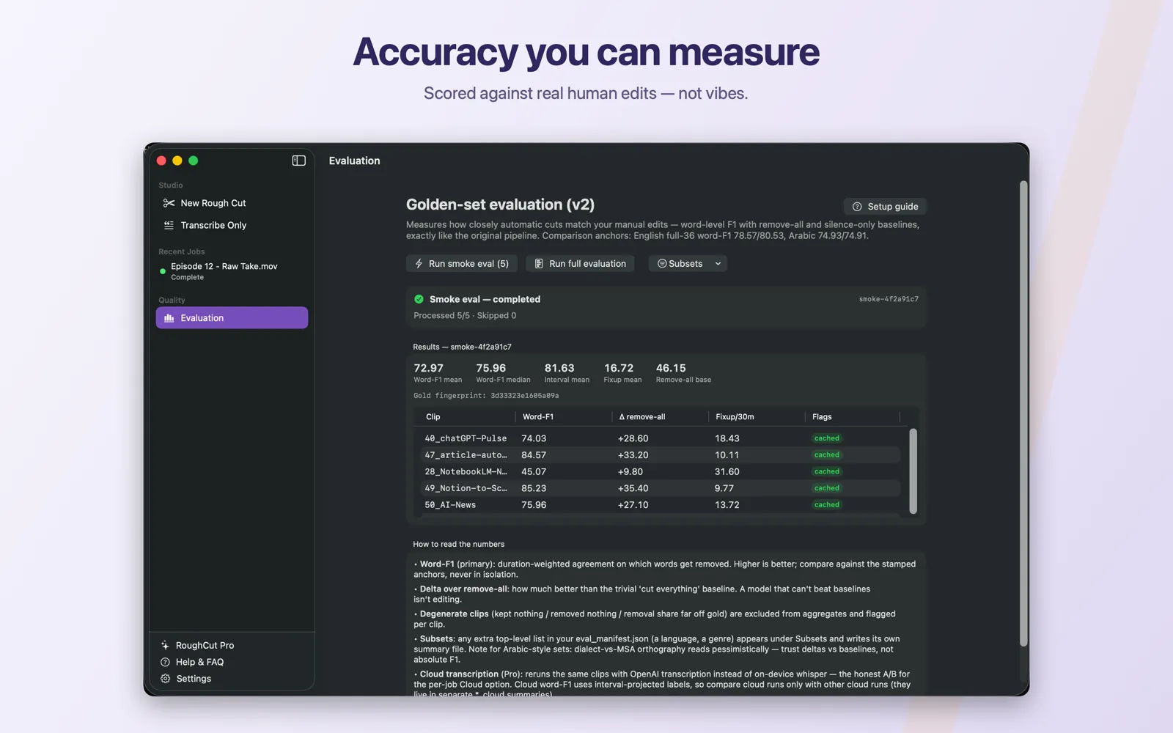Toggle the sidebar panel icon
This screenshot has height=733, width=1173.
pyautogui.click(x=298, y=161)
